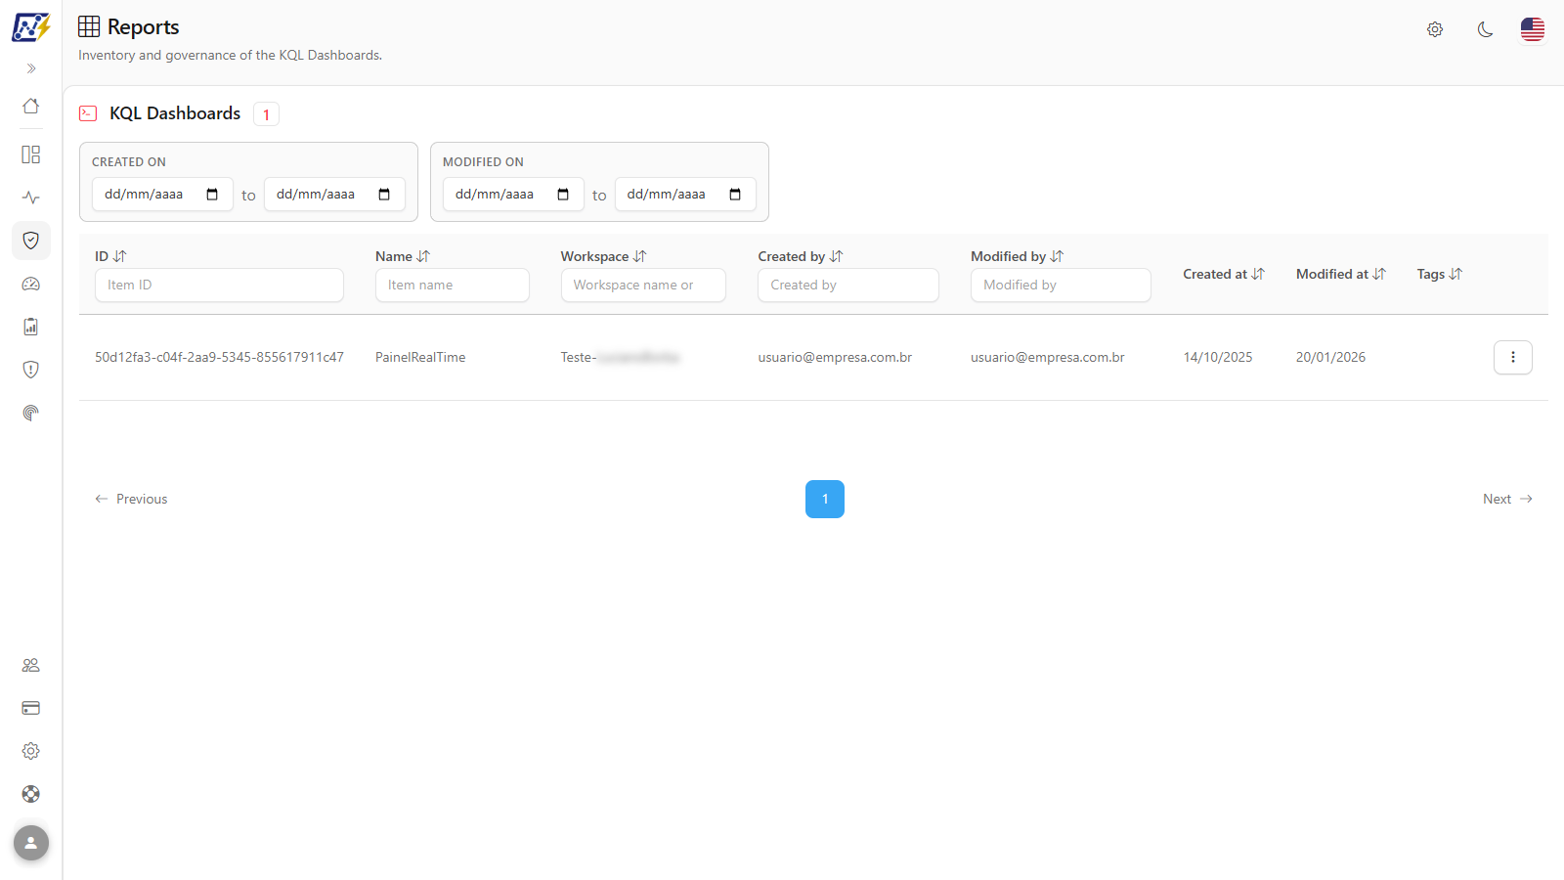Sort table by Modified by column
The image size is (1564, 880).
tap(1057, 256)
